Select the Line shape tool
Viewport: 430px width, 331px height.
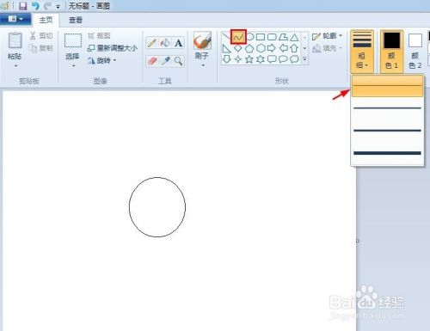(227, 37)
